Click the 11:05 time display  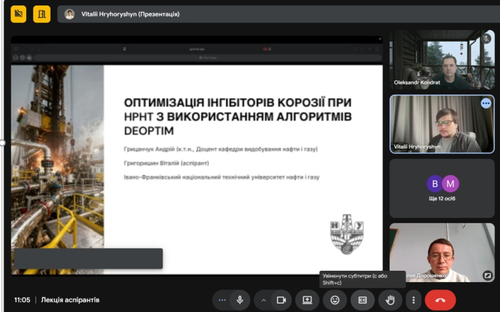click(x=22, y=300)
